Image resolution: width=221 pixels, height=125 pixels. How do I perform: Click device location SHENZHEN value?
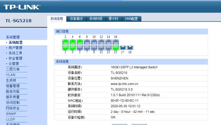(119, 78)
